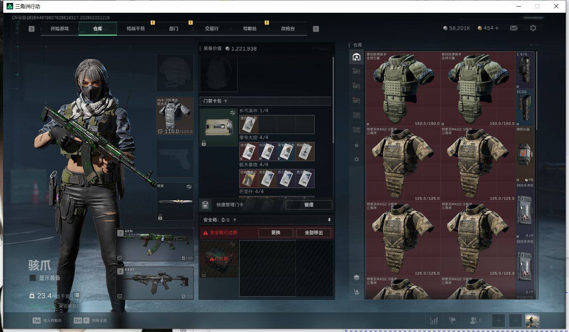Click the Q key icon left of tabs
569x332 pixels.
click(x=32, y=29)
